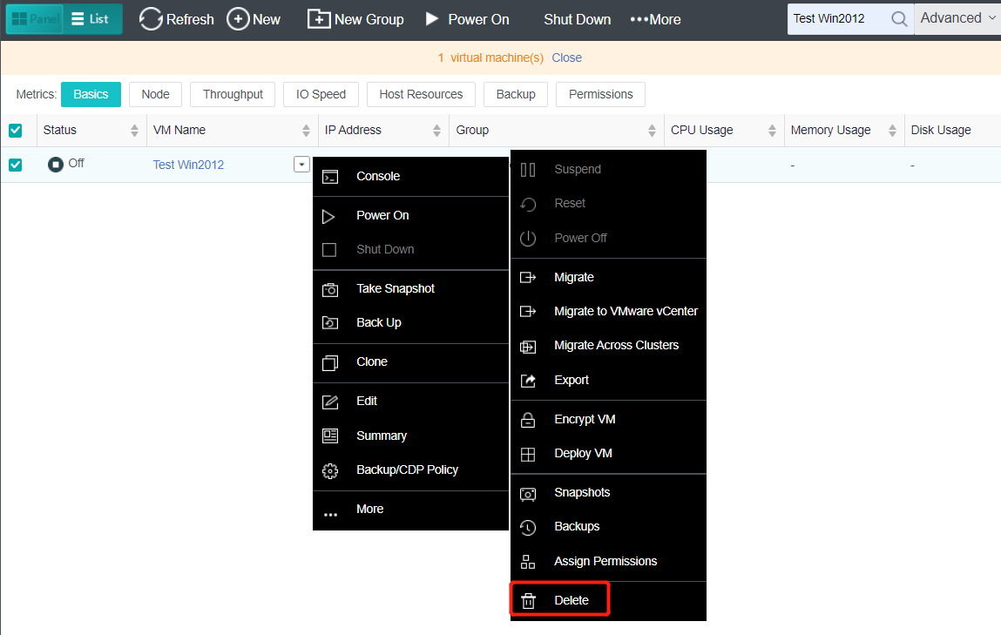Select Clone from context menu

click(x=372, y=362)
